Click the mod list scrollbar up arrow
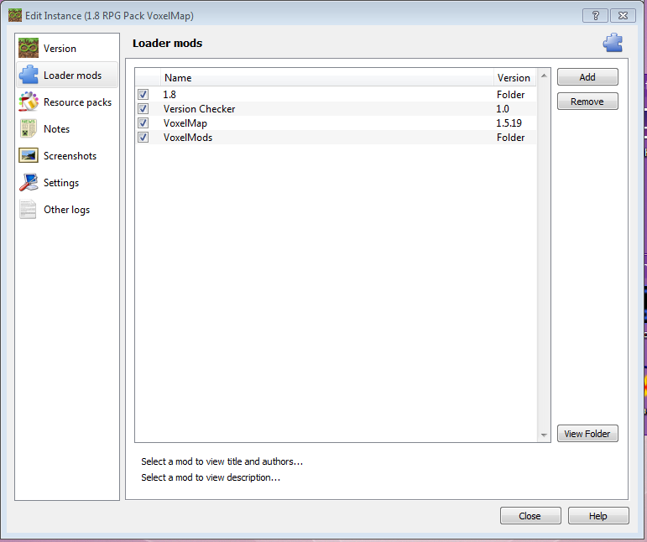Image resolution: width=647 pixels, height=542 pixels. [544, 76]
